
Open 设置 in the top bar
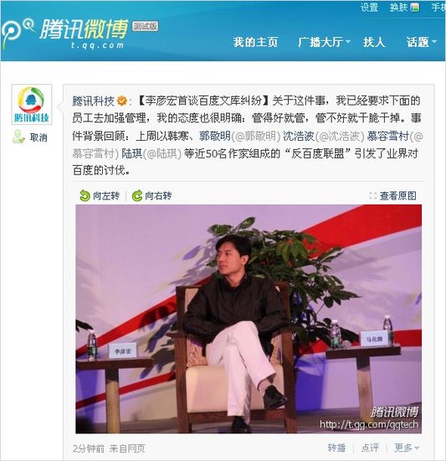point(369,7)
